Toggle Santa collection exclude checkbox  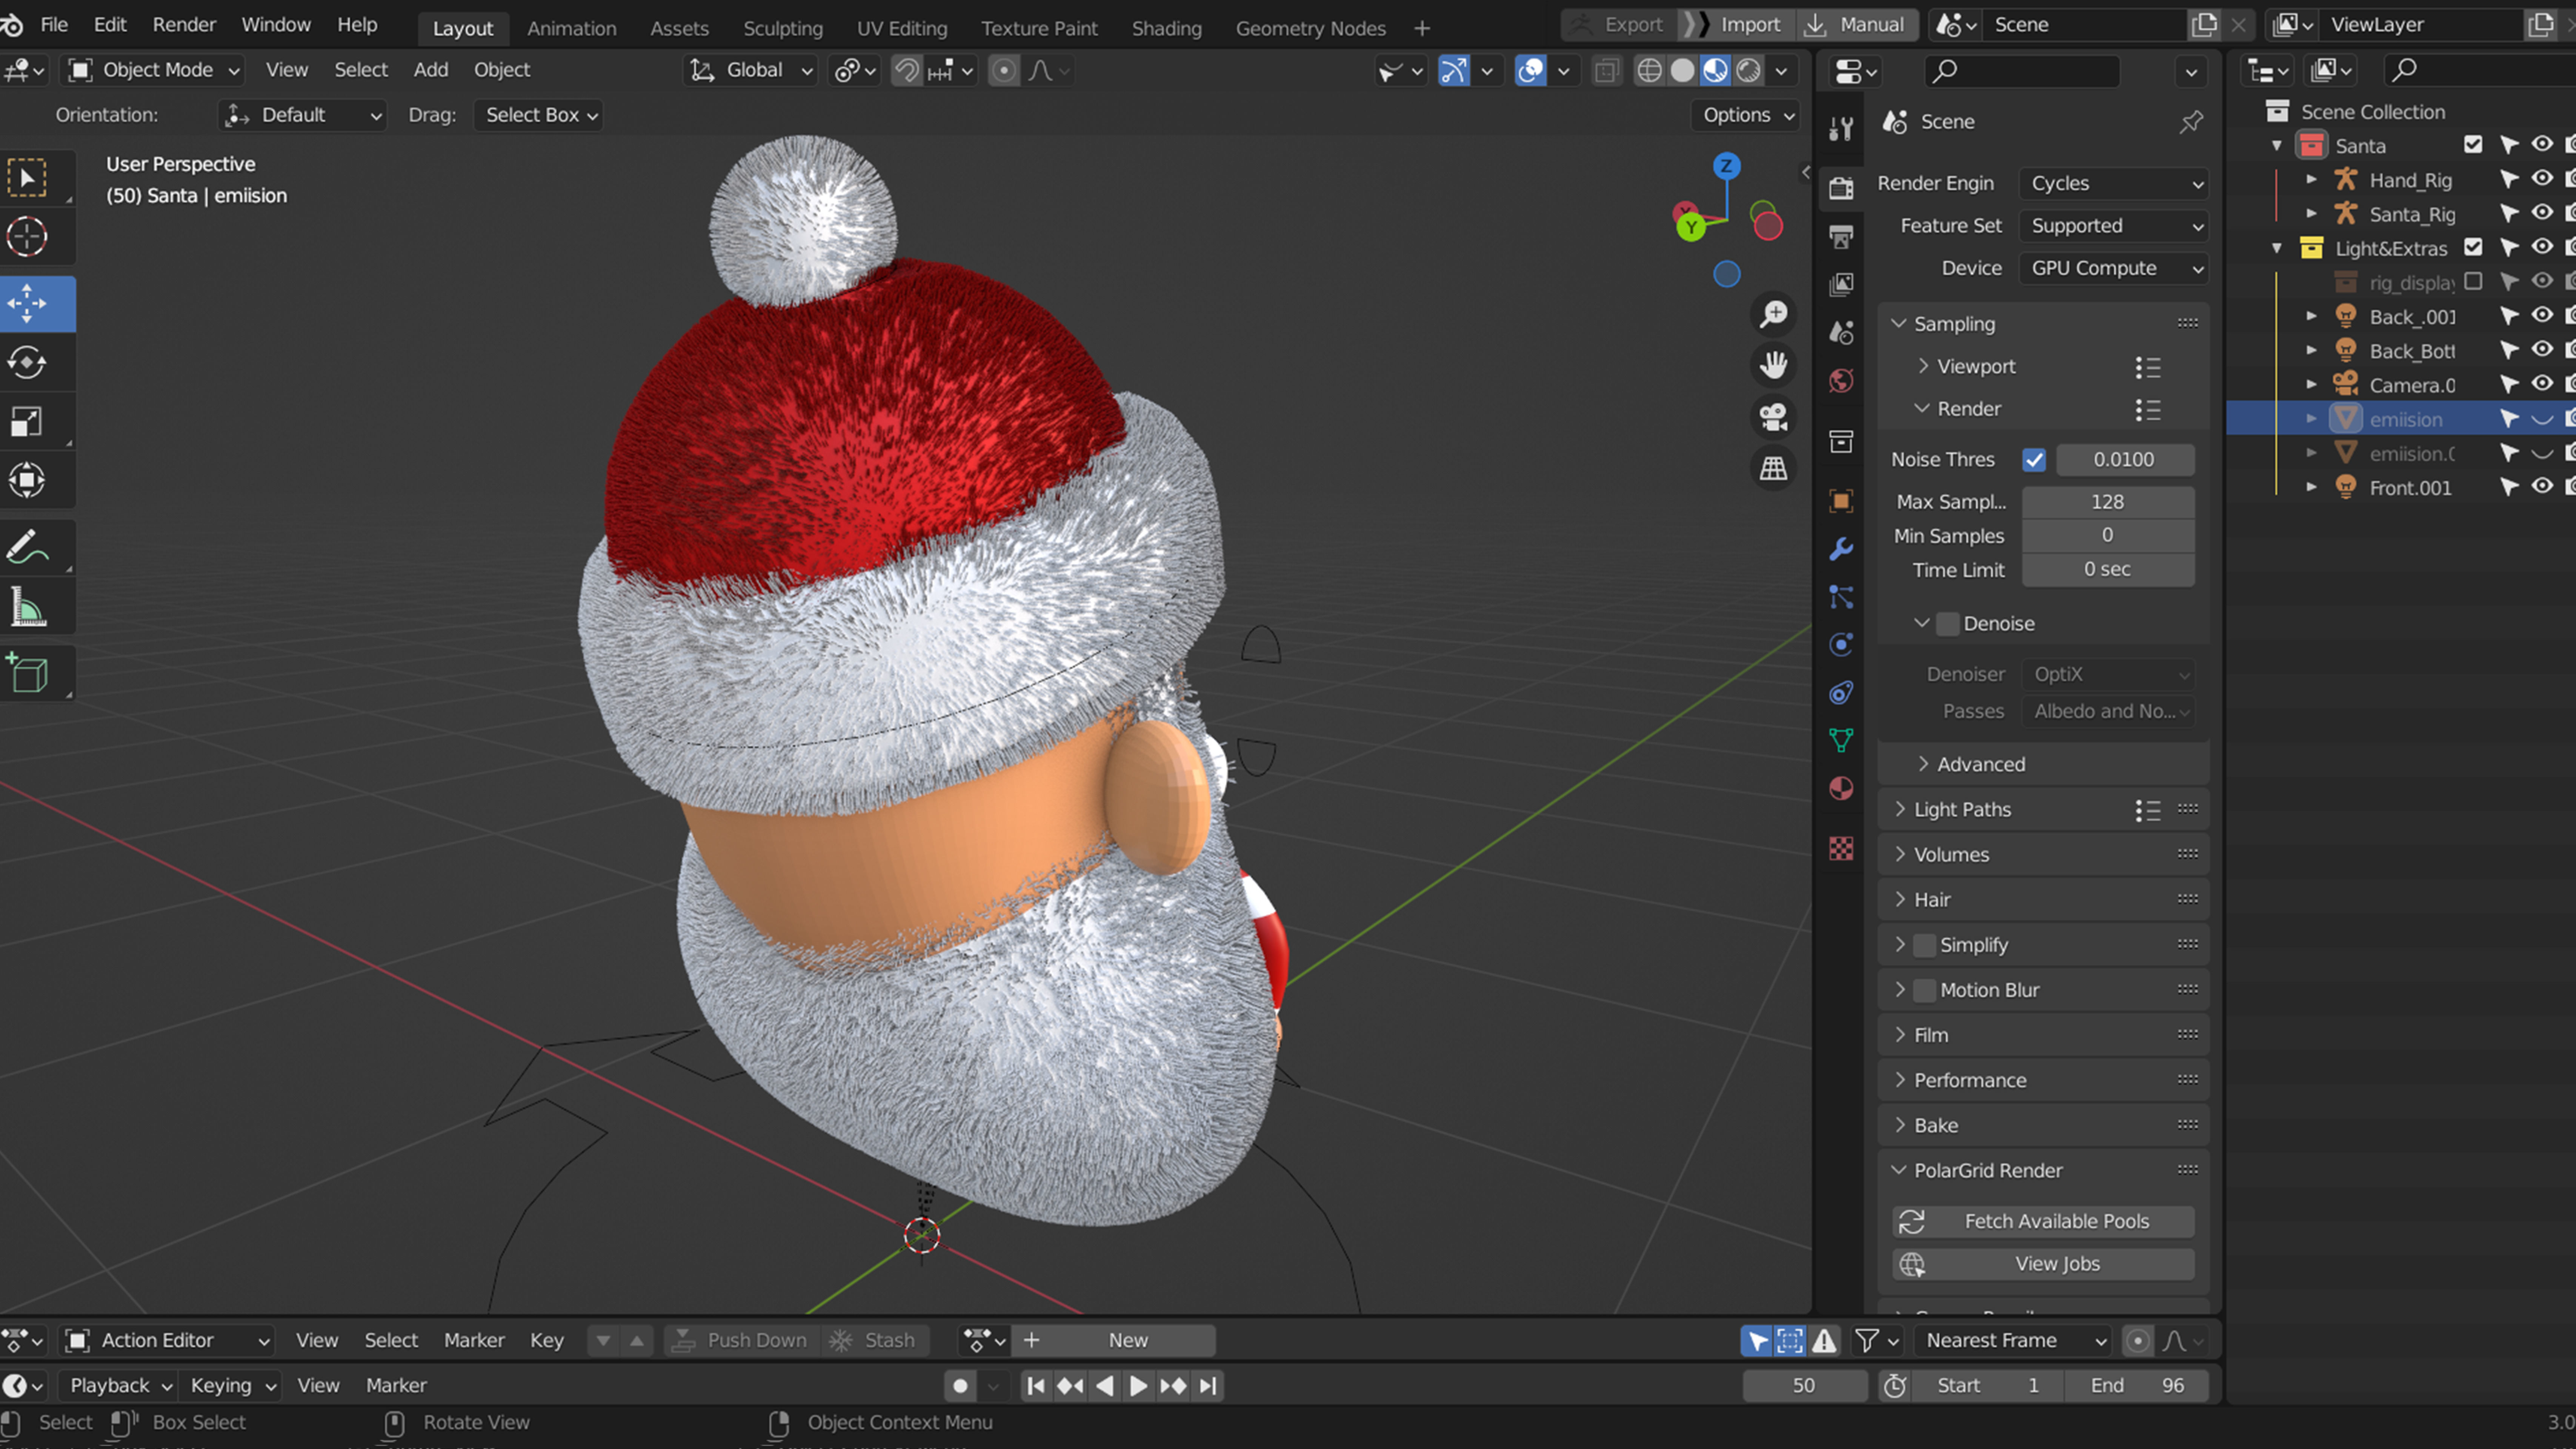(x=2473, y=145)
